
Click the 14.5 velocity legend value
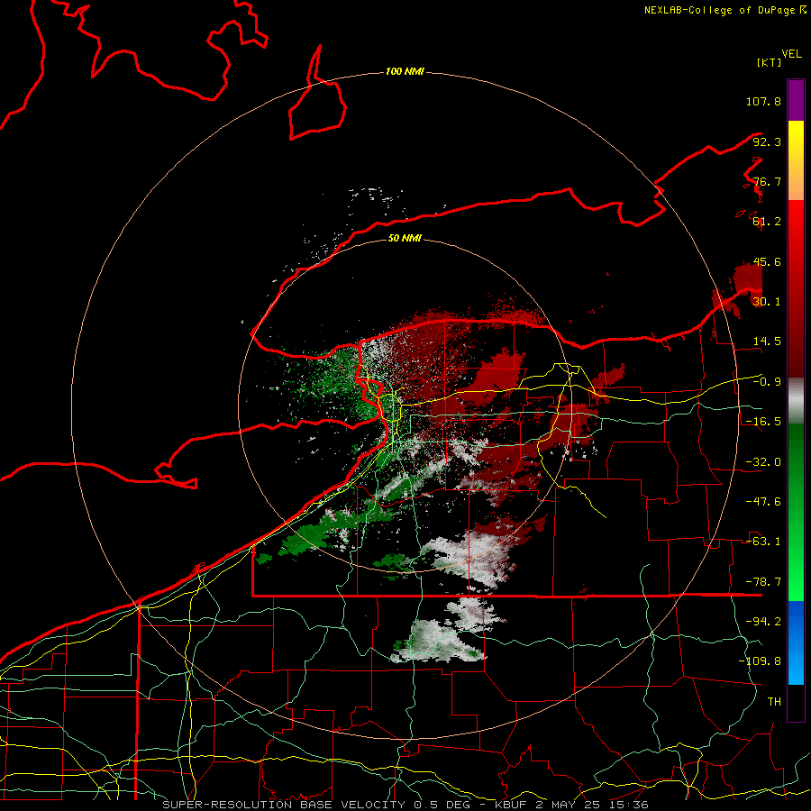pyautogui.click(x=767, y=342)
